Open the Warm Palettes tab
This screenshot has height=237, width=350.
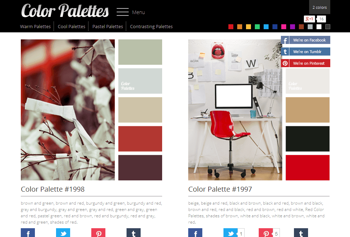point(36,26)
